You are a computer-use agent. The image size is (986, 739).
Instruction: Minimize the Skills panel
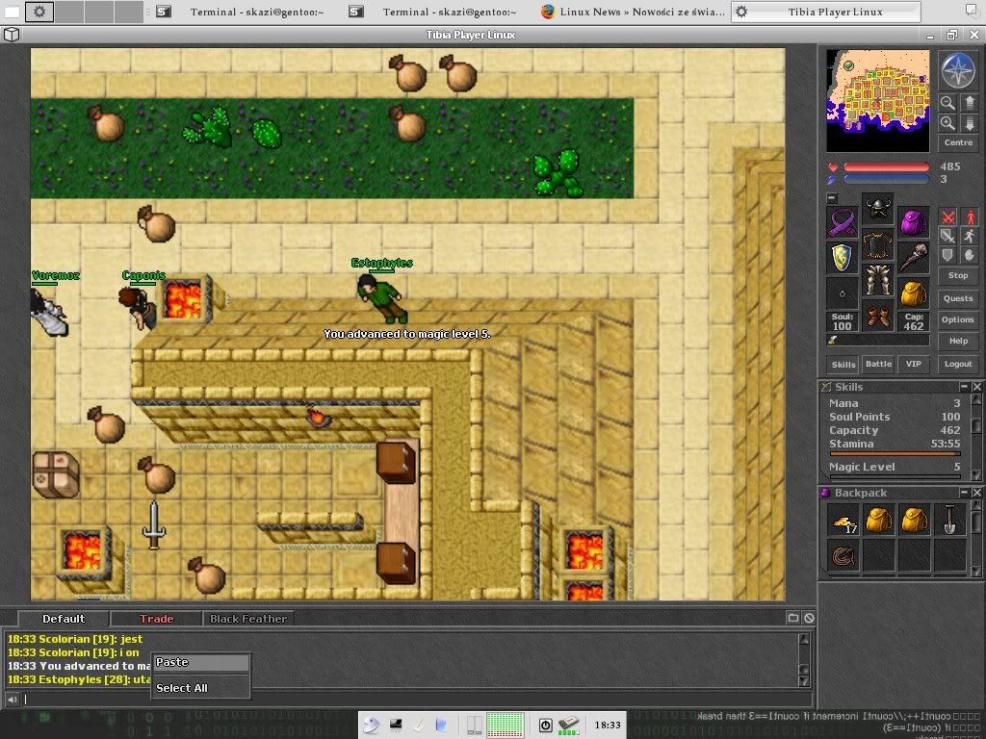point(964,387)
